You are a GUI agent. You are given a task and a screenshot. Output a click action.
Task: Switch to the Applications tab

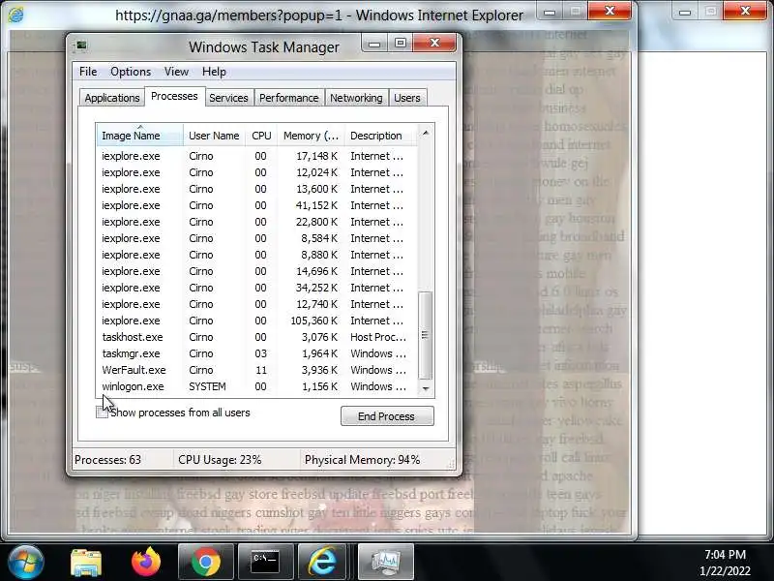(x=112, y=98)
